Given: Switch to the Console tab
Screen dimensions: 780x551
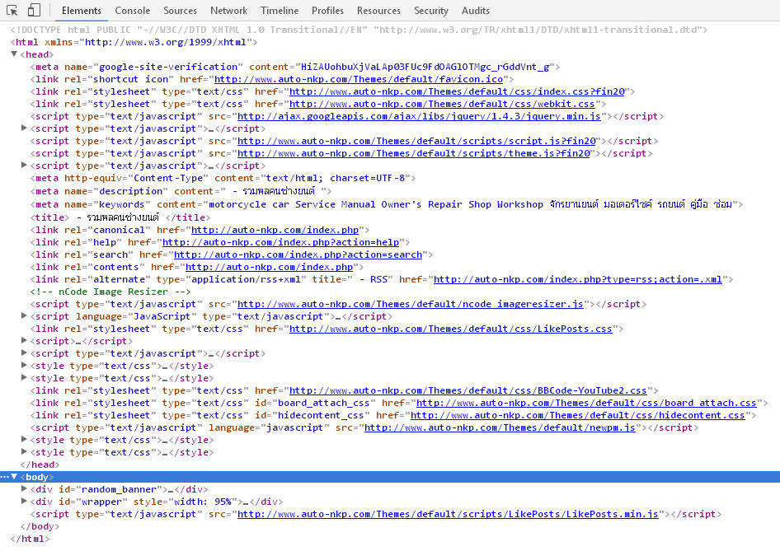Looking at the screenshot, I should 132,11.
